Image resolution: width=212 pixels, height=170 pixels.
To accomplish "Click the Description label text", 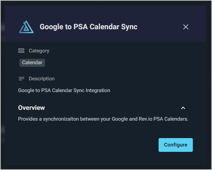I will (x=42, y=79).
